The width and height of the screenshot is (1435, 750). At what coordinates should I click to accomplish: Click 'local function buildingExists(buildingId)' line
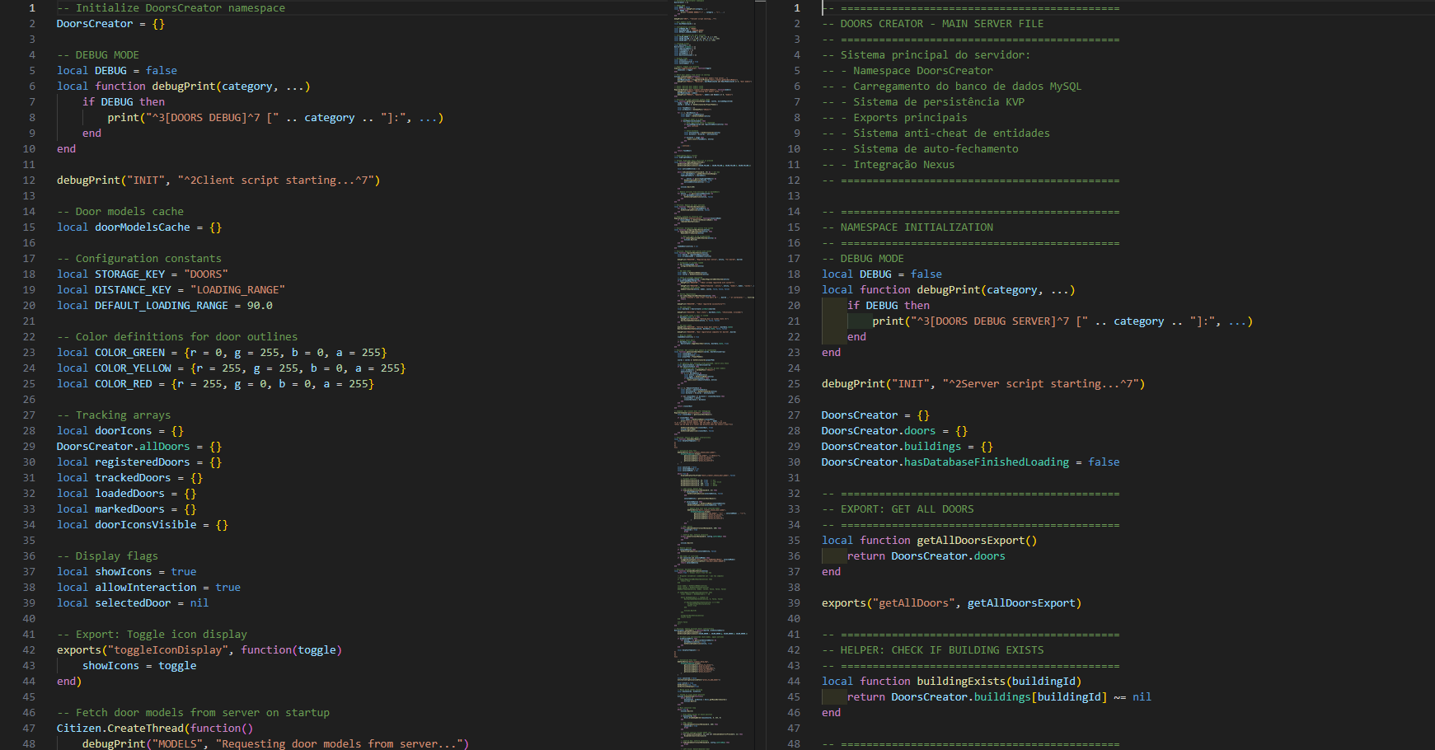tap(952, 681)
